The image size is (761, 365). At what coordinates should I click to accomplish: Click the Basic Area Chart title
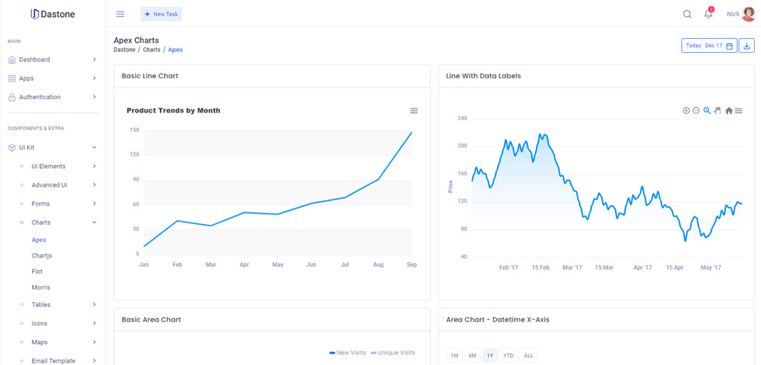coord(151,319)
